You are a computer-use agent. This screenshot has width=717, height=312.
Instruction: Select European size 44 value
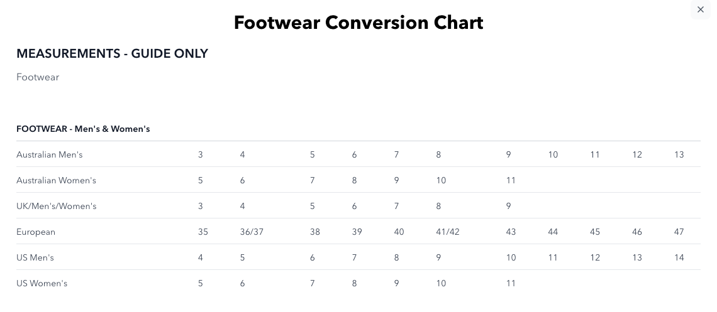[553, 232]
